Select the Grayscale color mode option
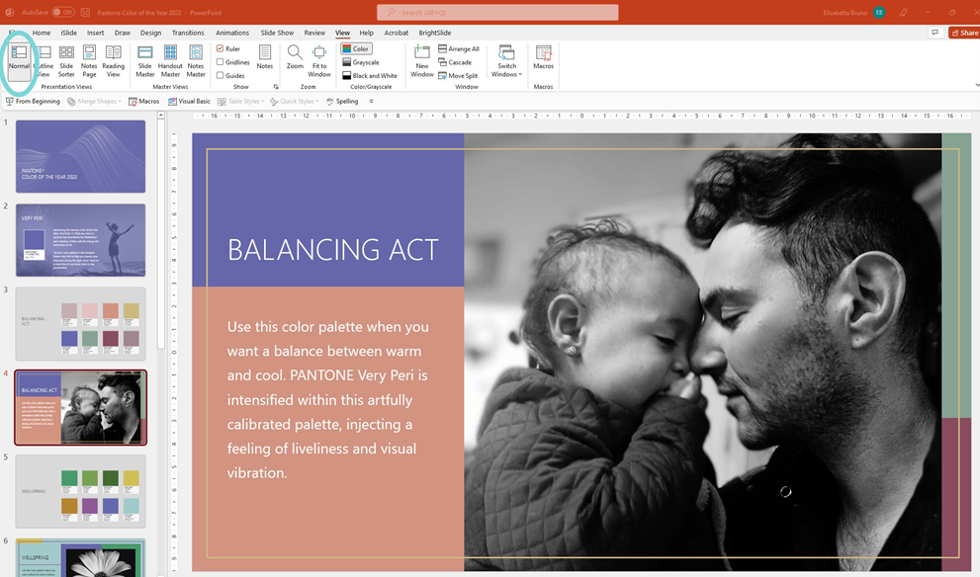The image size is (980, 577). [366, 61]
